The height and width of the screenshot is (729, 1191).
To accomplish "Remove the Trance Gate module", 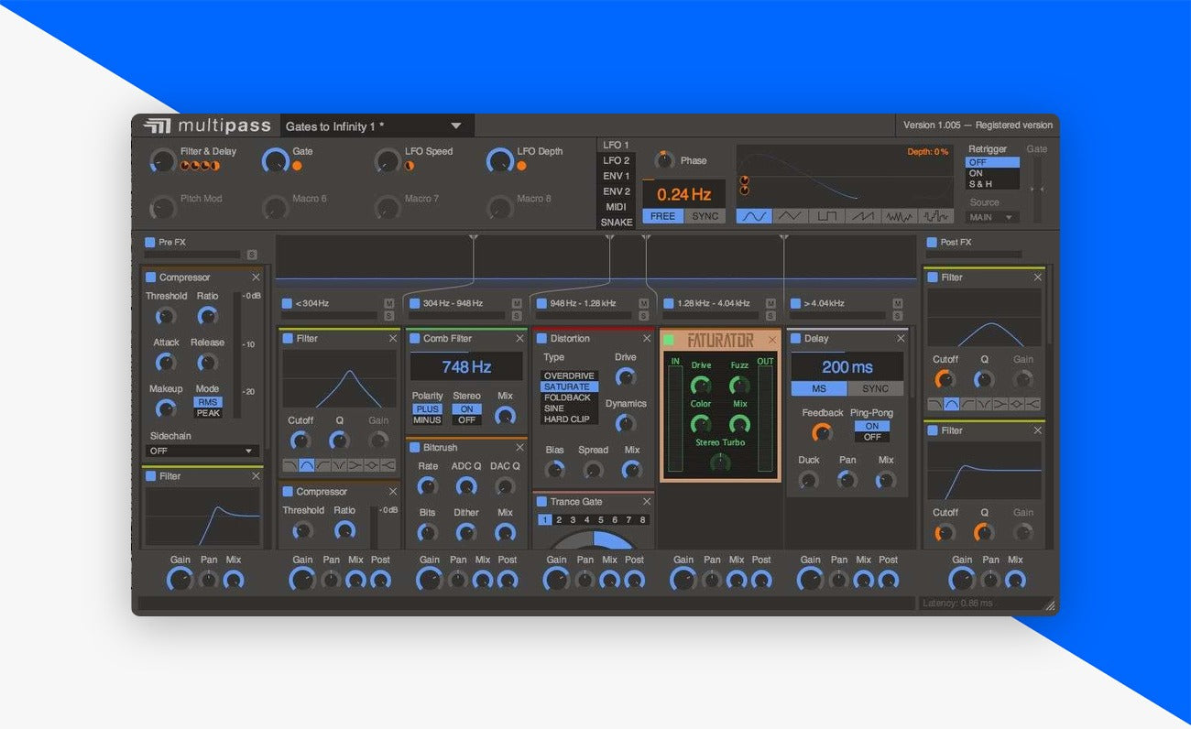I will (x=647, y=502).
